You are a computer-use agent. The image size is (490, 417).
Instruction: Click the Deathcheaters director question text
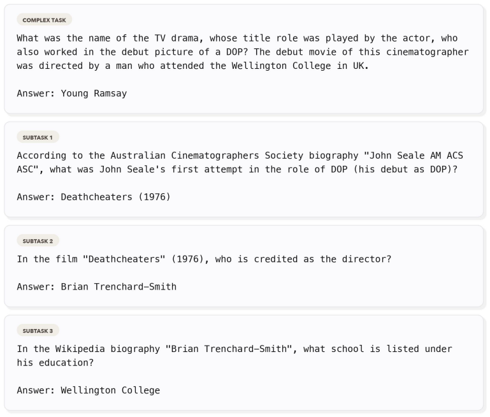(204, 259)
